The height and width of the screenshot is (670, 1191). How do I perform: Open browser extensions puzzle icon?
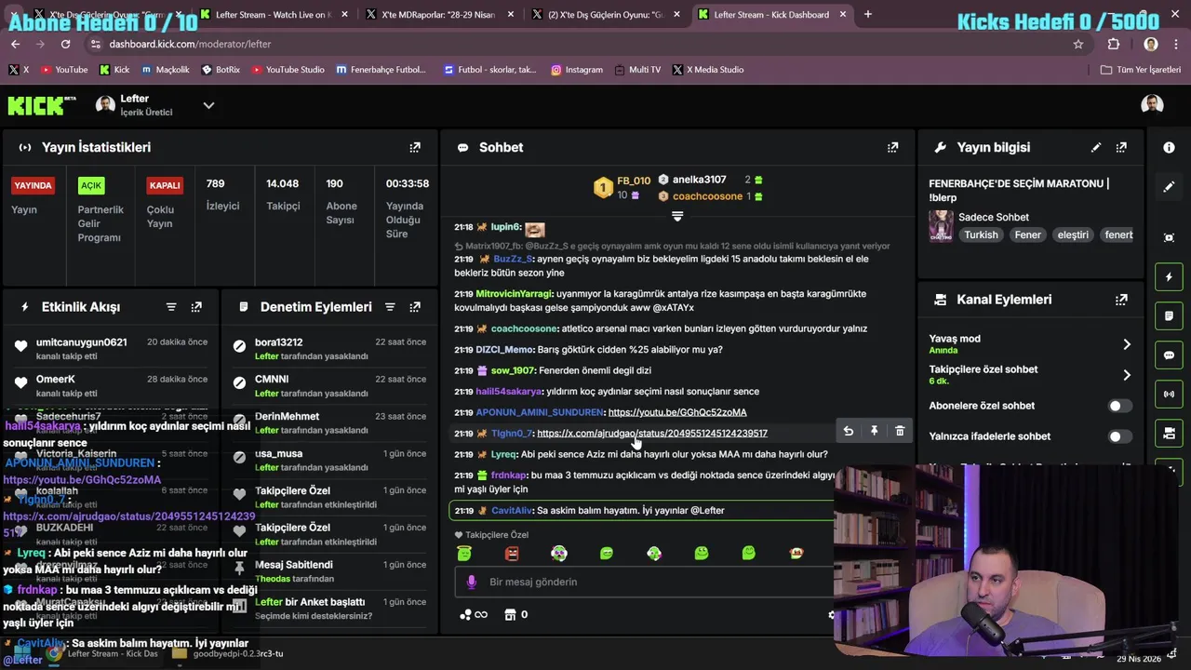tap(1114, 44)
